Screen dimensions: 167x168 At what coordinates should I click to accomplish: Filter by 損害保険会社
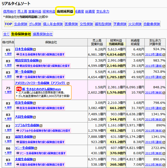43,34
